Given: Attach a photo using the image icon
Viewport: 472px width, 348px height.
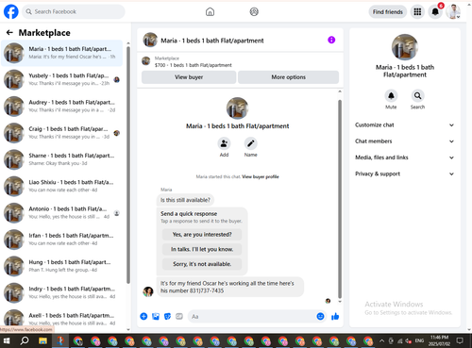Looking at the screenshot, I should [x=156, y=316].
